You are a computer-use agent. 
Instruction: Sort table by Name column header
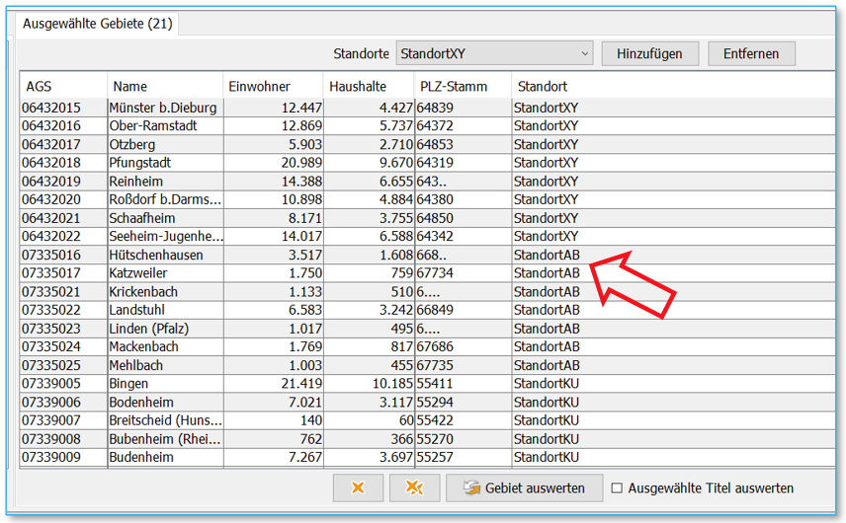[x=164, y=87]
